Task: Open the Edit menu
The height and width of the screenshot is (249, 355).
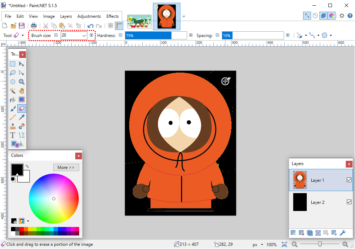Action: [x=20, y=16]
